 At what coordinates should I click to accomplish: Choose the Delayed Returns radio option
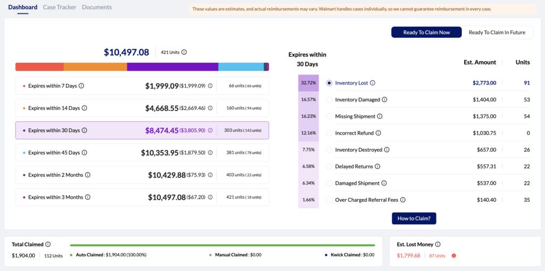(329, 167)
